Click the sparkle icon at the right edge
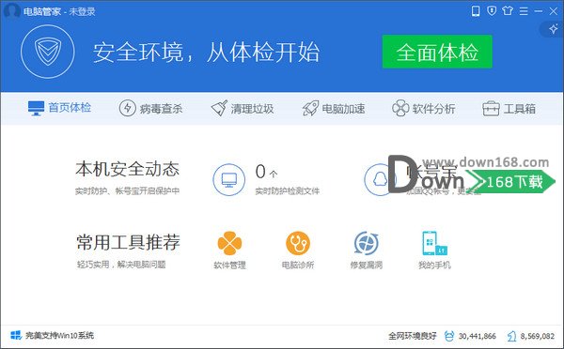The height and width of the screenshot is (349, 564). (x=554, y=29)
